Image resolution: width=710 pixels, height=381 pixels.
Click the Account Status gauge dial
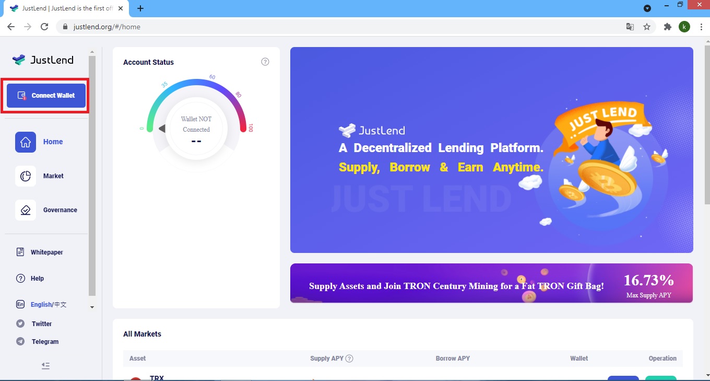tap(196, 129)
